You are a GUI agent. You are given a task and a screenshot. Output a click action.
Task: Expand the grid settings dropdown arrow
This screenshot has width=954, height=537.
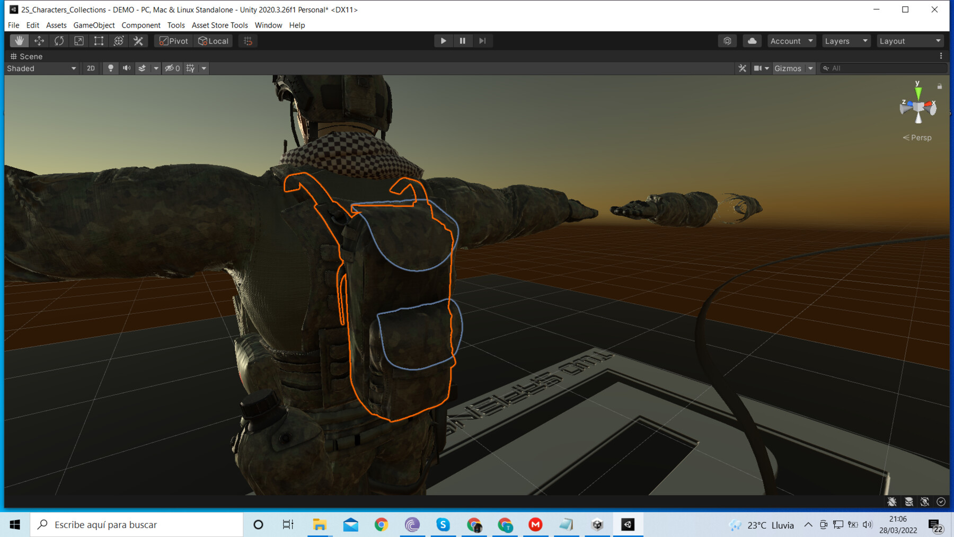click(204, 68)
